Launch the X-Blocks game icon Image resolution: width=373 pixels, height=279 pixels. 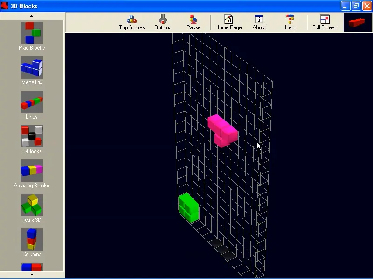(x=32, y=136)
